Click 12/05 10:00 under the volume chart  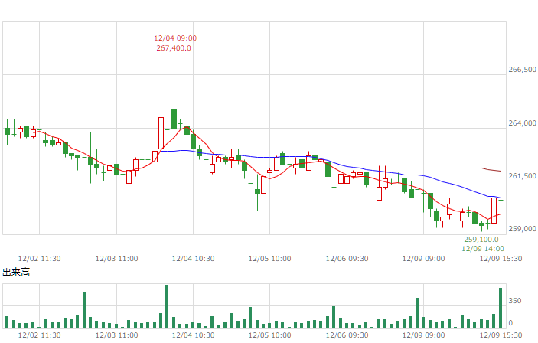point(269,335)
